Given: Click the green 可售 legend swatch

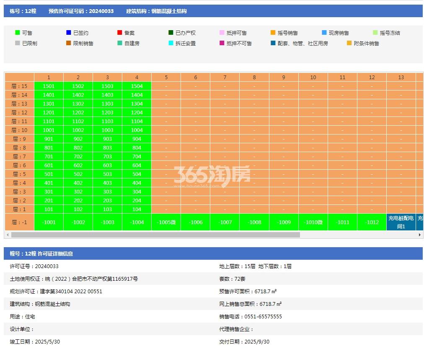Looking at the screenshot, I should pyautogui.click(x=18, y=32).
